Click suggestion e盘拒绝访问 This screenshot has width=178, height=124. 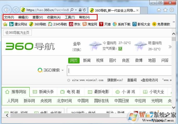pos(149,80)
